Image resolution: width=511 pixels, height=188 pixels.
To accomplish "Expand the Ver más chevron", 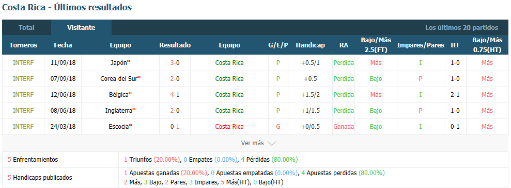I will coord(272,143).
